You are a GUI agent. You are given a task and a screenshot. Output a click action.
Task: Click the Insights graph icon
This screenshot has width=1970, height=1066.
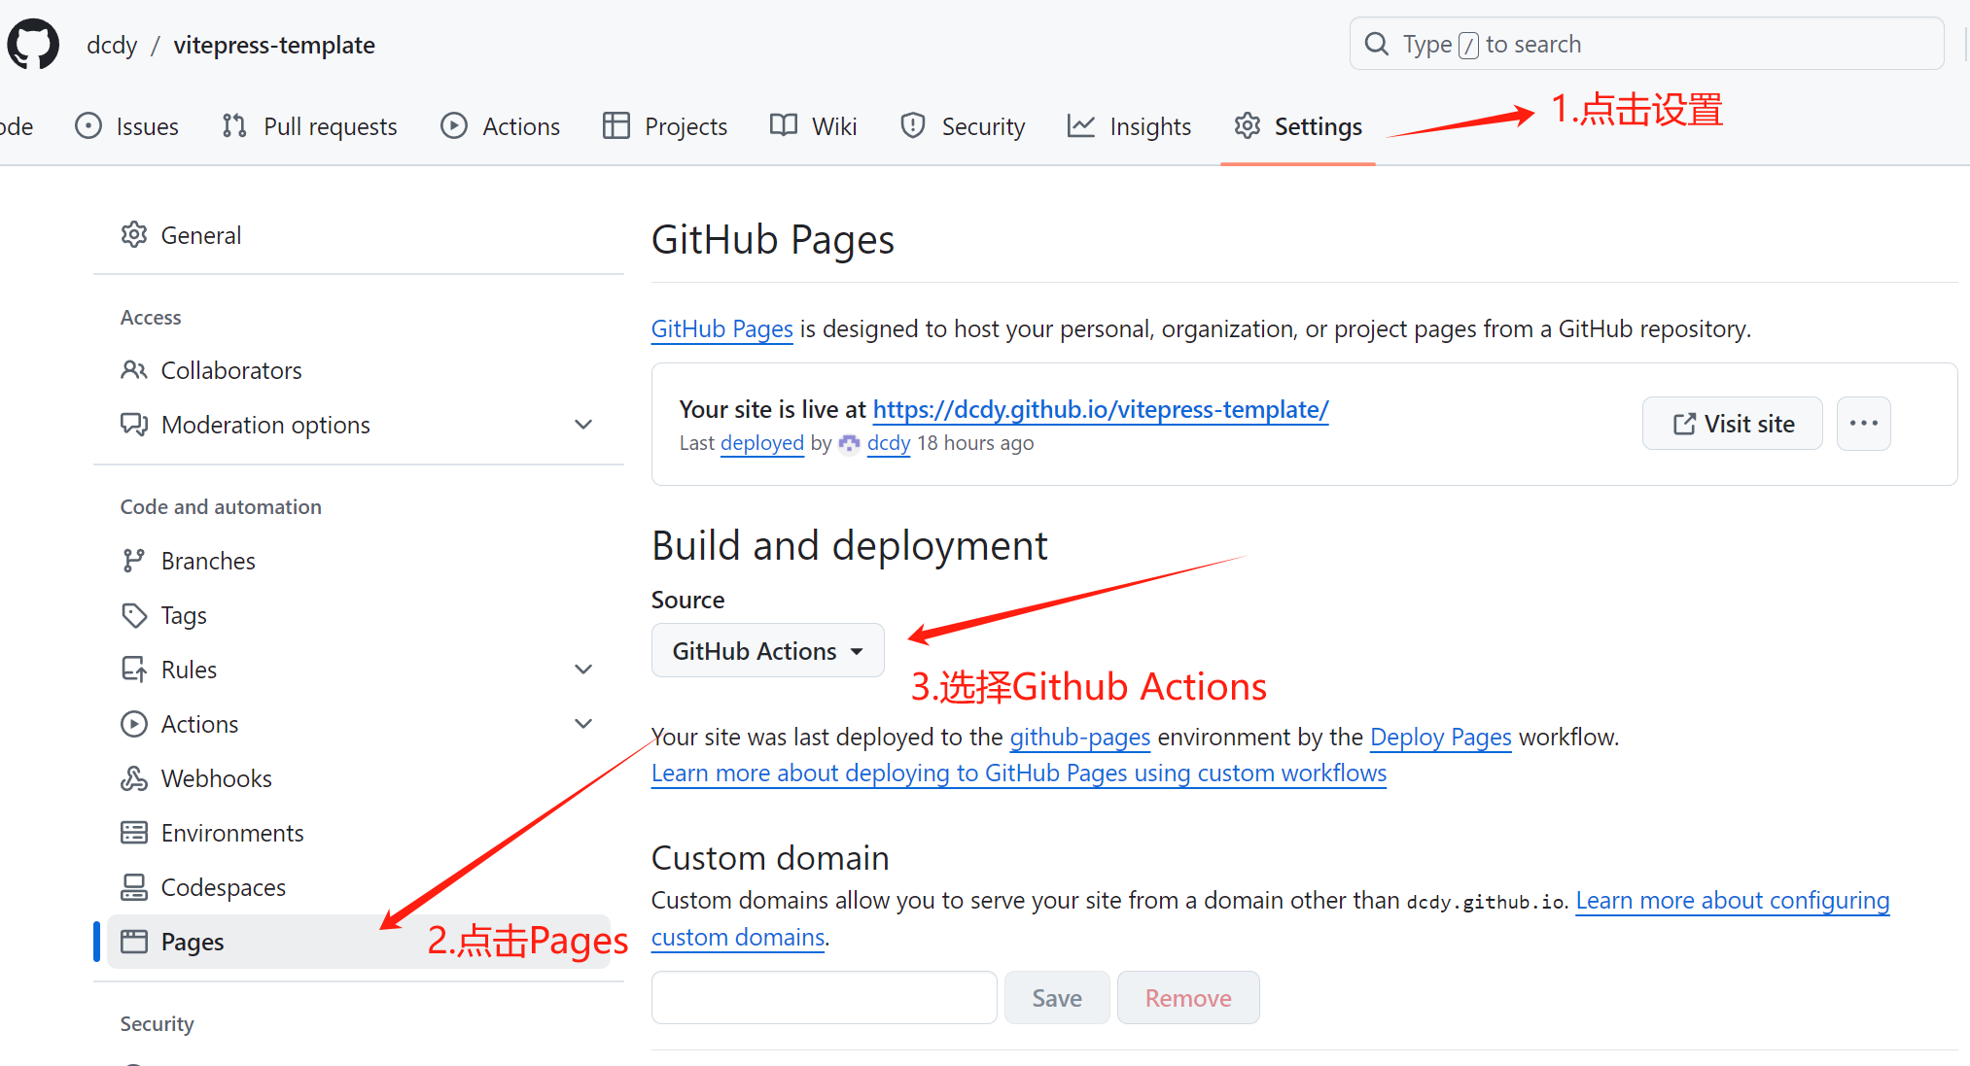1080,126
